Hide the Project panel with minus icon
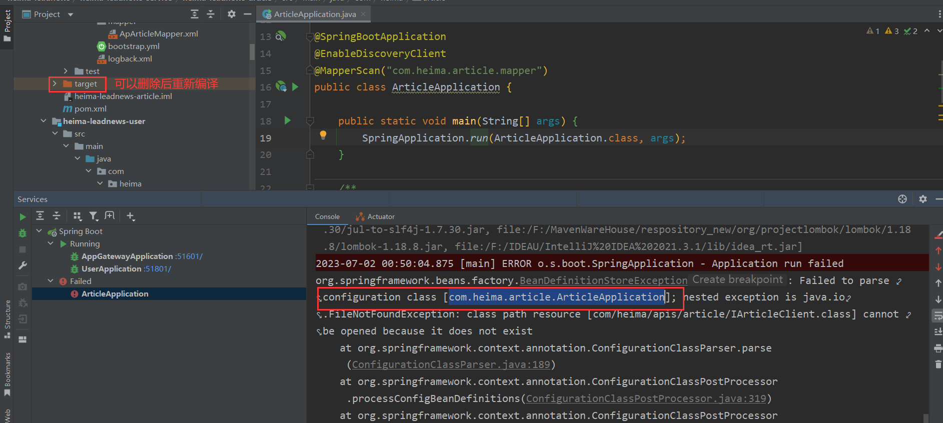Image resolution: width=943 pixels, height=423 pixels. point(247,14)
